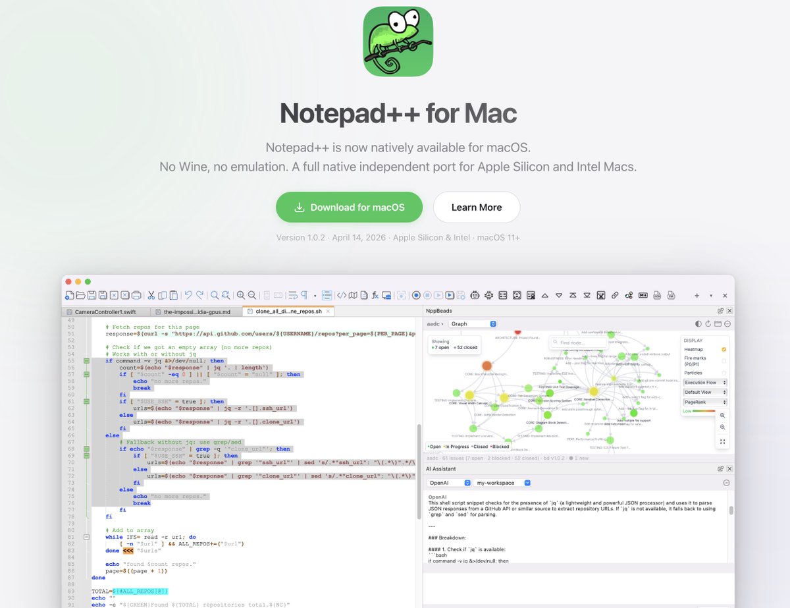This screenshot has height=608, width=790.
Task: Open the Graph view dropdown
Action: point(473,324)
